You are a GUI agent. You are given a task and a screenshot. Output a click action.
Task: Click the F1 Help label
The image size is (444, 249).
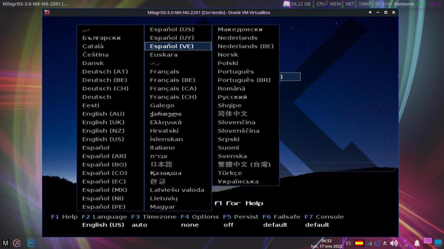click(64, 217)
